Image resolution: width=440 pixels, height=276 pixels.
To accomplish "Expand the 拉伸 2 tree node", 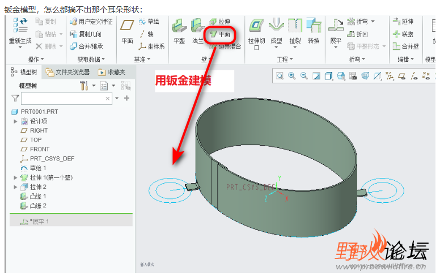I will 15,187.
